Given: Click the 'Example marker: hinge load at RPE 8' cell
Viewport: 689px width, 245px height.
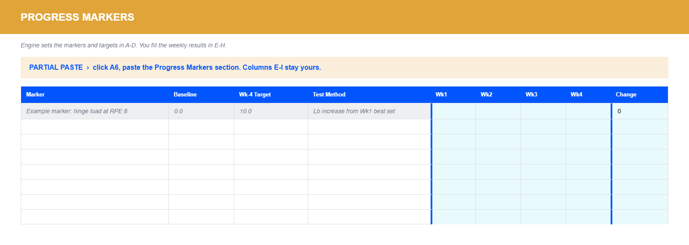Looking at the screenshot, I should [x=95, y=111].
